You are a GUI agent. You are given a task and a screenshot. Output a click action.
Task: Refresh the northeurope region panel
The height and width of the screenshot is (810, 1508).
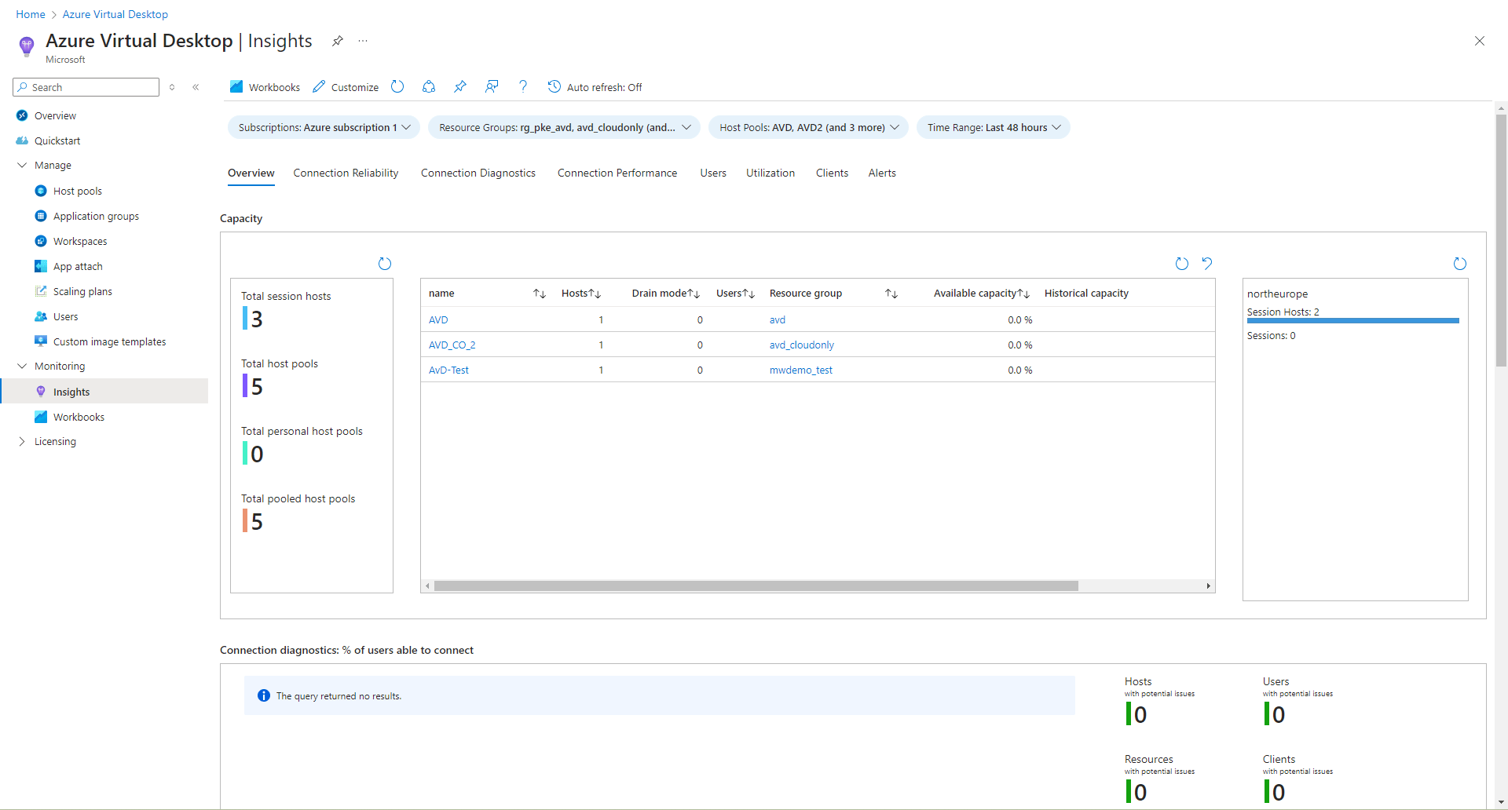pos(1460,264)
